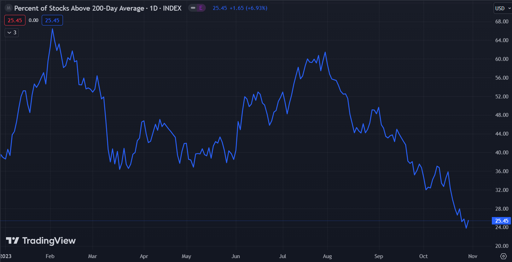Viewport: 512px width, 262px height.
Task: Click the chart title Percent of Stocks Above 200-Day Average
Action: pos(79,8)
